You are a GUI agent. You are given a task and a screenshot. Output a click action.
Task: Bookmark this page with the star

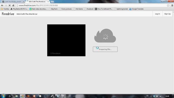coord(168,5)
